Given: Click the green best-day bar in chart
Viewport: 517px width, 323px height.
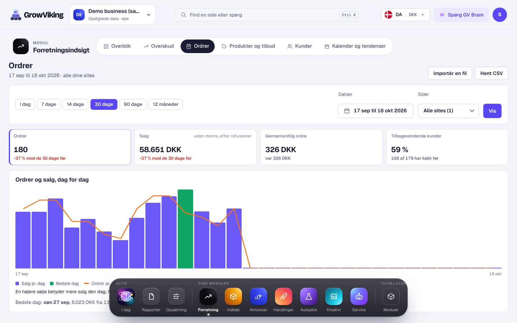Looking at the screenshot, I should click(x=186, y=229).
